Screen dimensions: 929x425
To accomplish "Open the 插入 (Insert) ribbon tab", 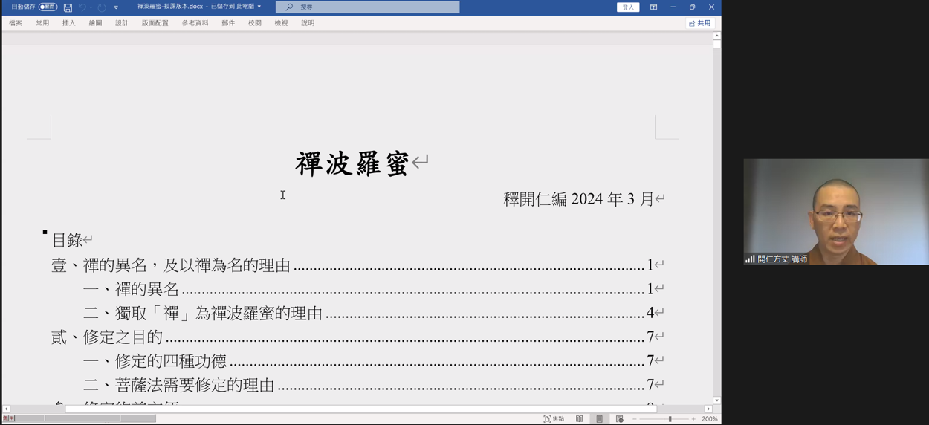I will 68,23.
